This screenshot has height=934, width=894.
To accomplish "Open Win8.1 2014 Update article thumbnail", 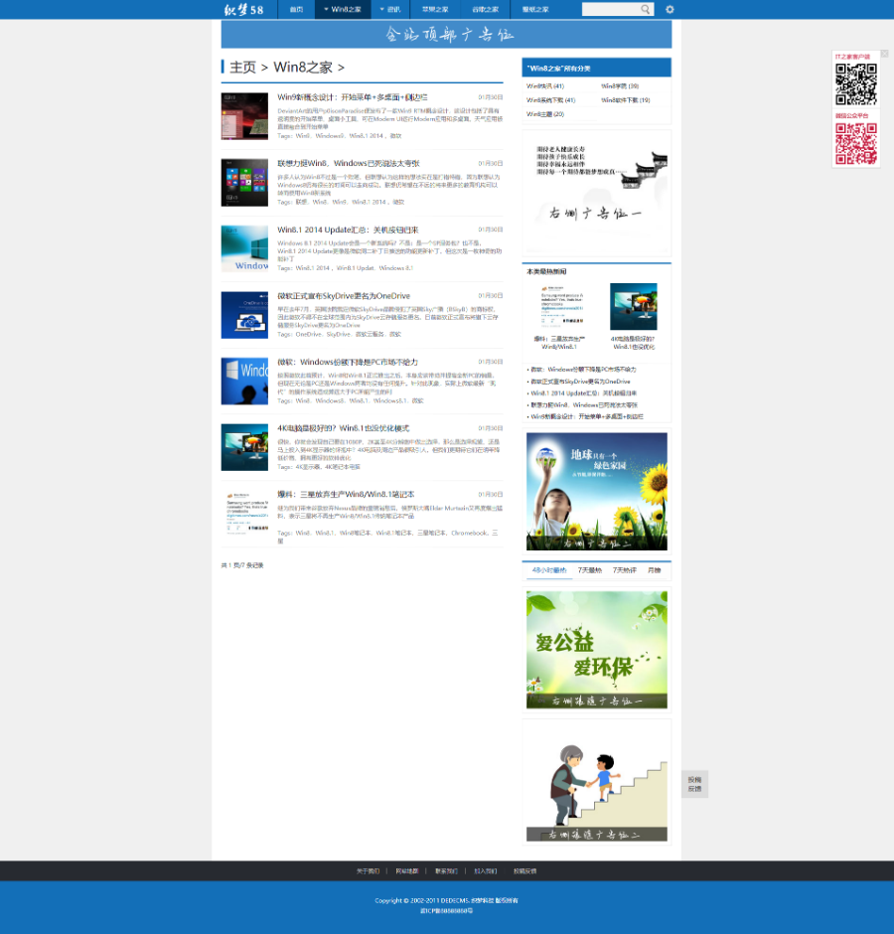I will coord(244,248).
